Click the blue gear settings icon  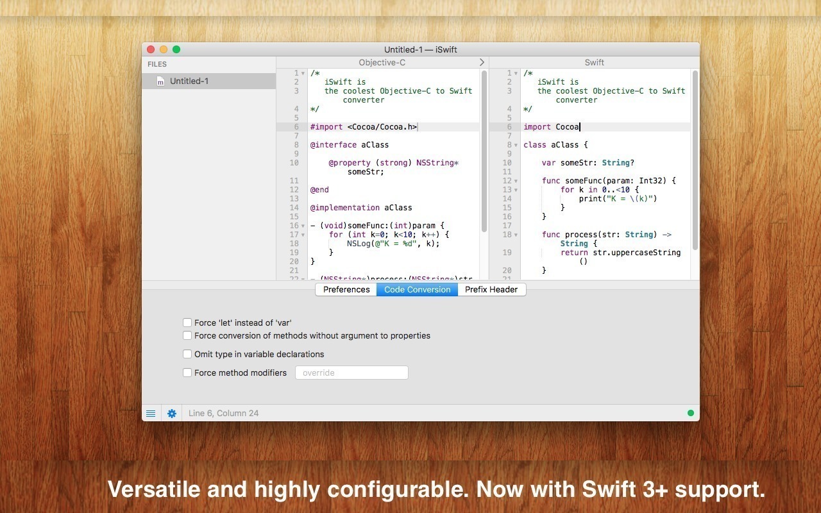coord(172,414)
